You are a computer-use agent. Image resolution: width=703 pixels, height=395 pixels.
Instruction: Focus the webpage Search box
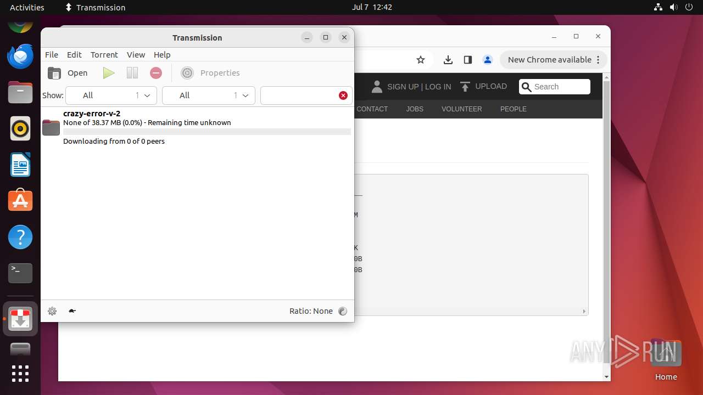[x=554, y=87]
